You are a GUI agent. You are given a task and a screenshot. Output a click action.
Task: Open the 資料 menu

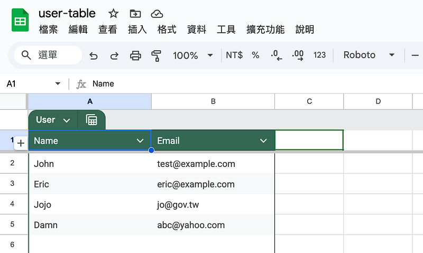coord(197,30)
